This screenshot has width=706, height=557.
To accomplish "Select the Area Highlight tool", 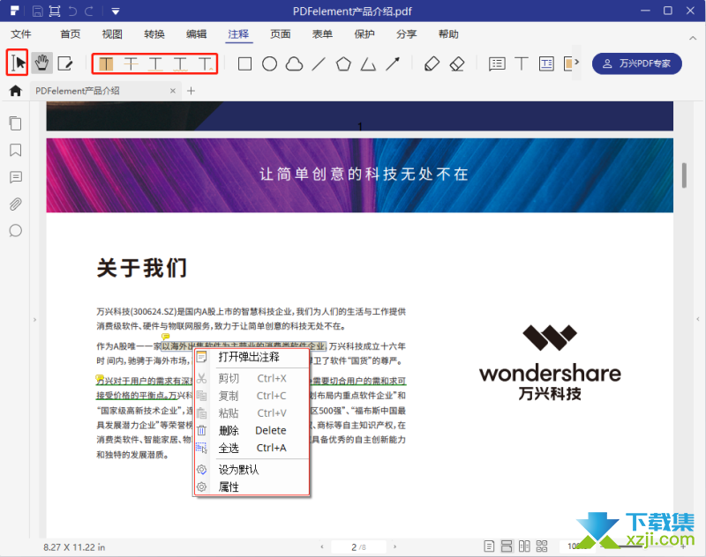I will coord(567,63).
